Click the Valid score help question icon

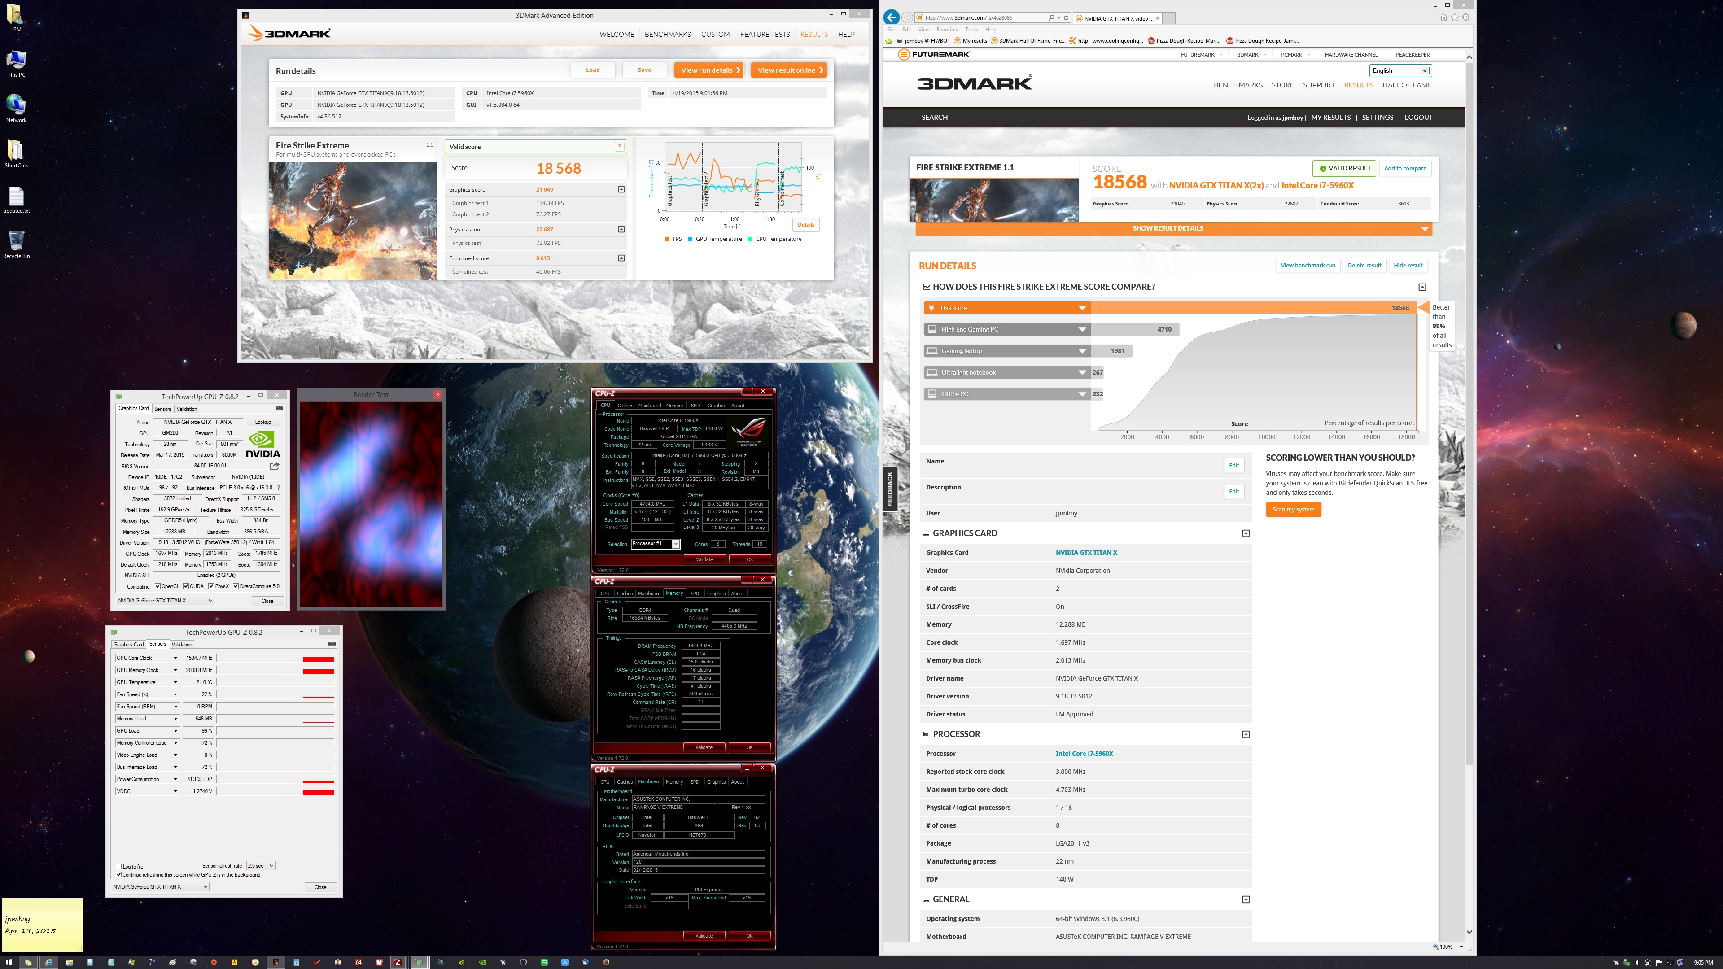[619, 146]
